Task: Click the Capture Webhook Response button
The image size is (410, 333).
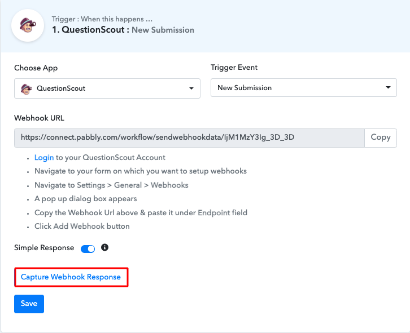Action: coord(71,277)
